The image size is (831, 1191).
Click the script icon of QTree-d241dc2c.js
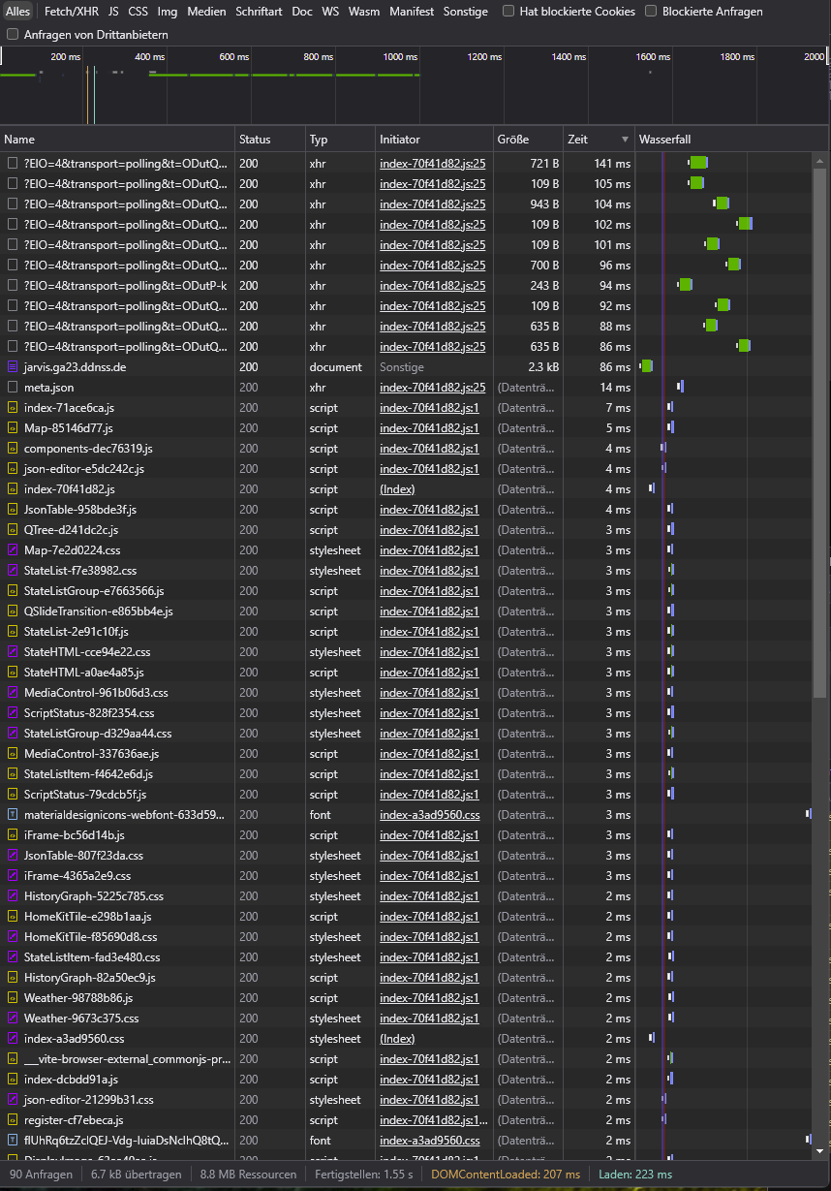[x=13, y=530]
